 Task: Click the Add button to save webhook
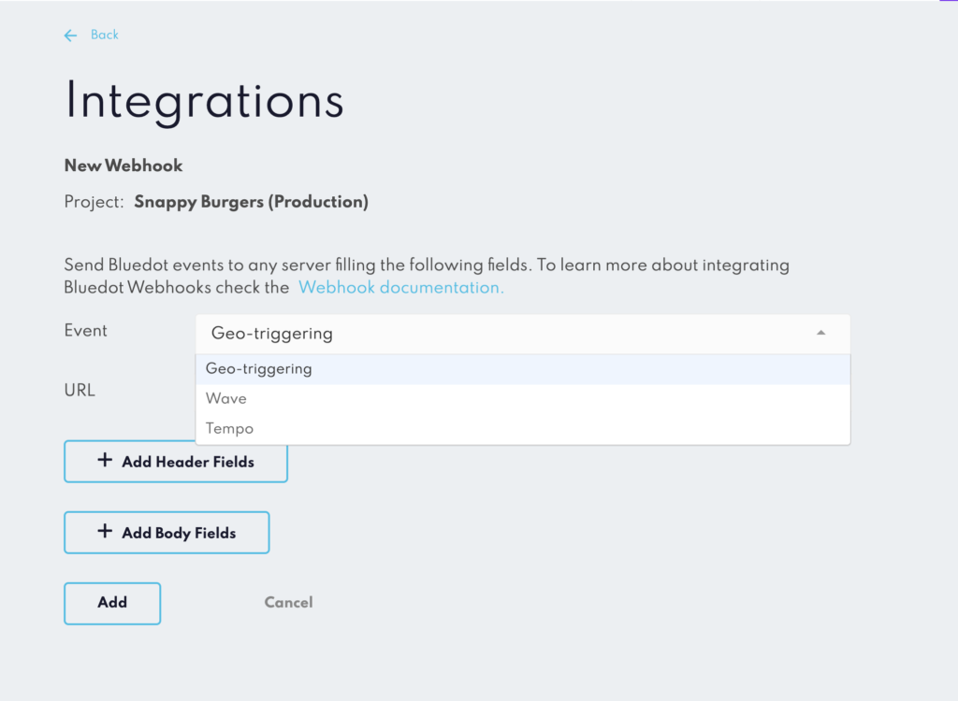point(112,603)
